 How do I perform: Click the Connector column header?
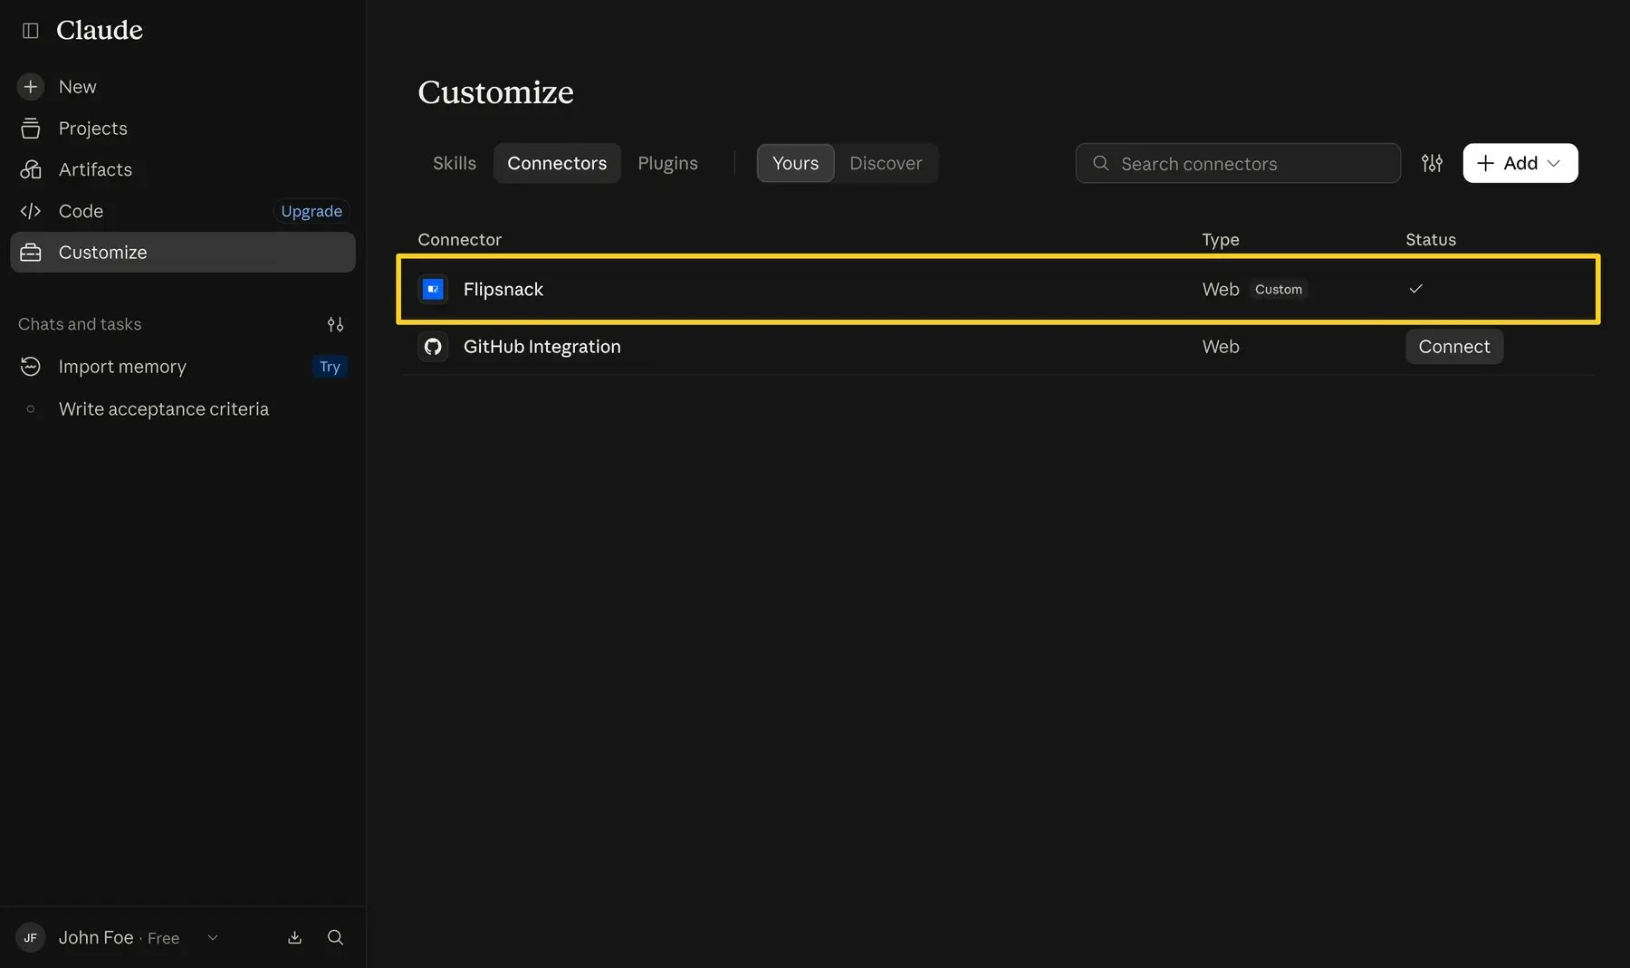pos(459,239)
